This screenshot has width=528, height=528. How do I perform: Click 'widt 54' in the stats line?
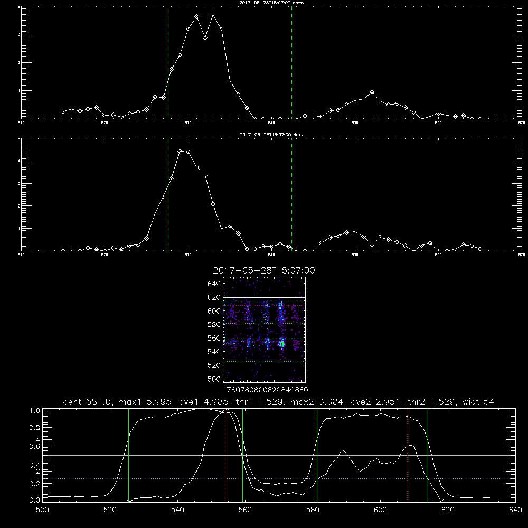[478, 402]
